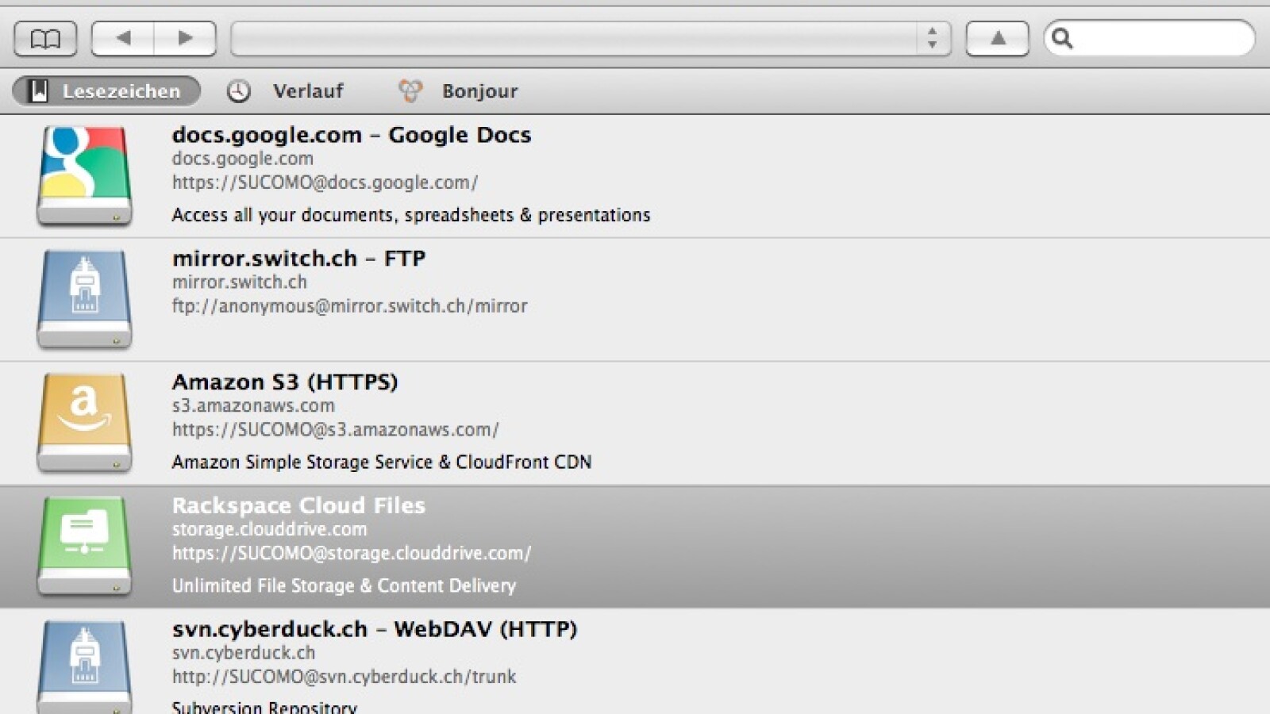This screenshot has height=714, width=1270.
Task: Click the magnifying glass search icon
Action: click(x=1062, y=38)
